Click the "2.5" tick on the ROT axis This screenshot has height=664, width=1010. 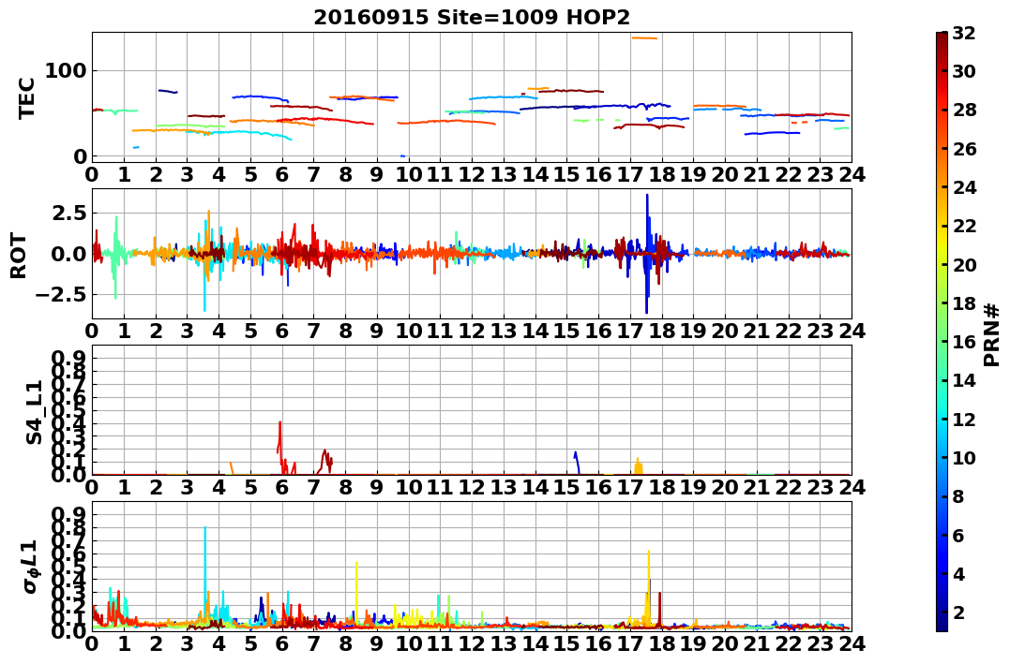click(68, 213)
